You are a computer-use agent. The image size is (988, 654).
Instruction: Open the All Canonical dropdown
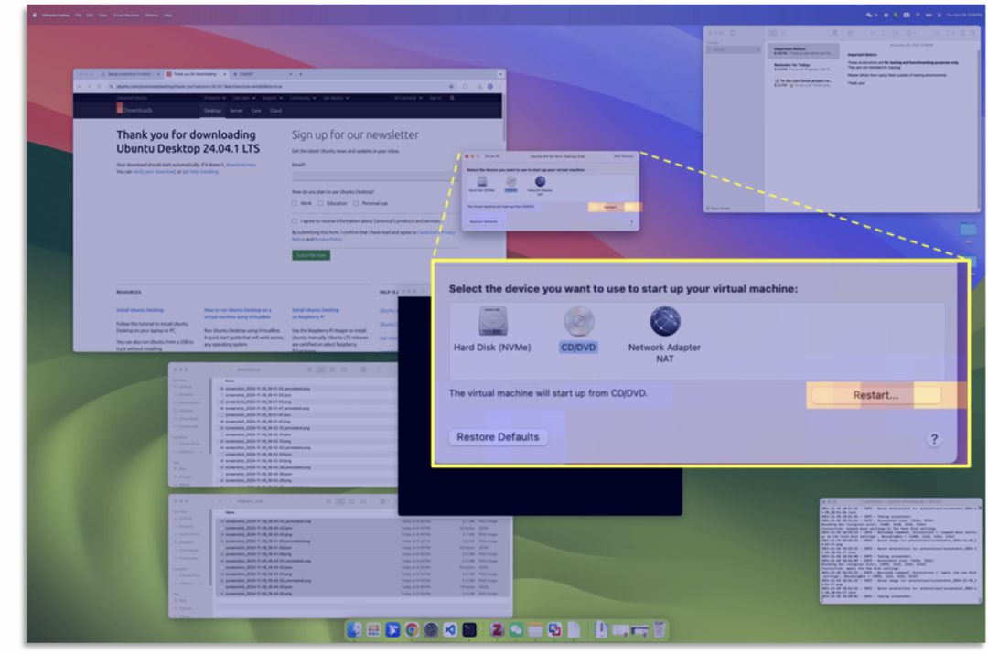(408, 98)
